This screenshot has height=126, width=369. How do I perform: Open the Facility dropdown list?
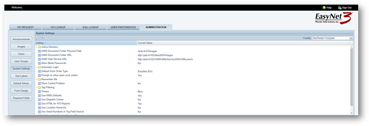coord(351,38)
